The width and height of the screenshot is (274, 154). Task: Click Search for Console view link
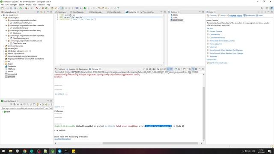pyautogui.click(x=218, y=63)
